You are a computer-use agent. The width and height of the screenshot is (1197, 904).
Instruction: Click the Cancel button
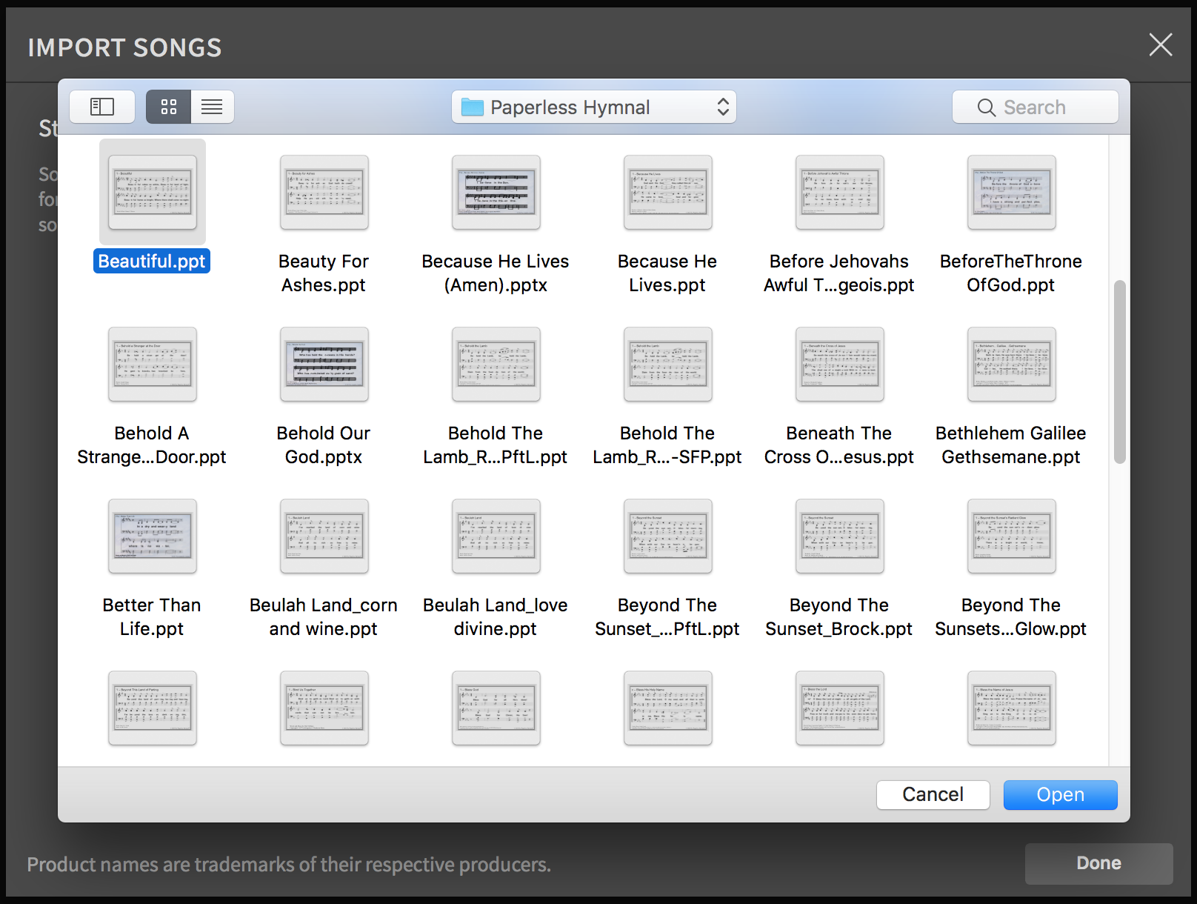pos(933,795)
